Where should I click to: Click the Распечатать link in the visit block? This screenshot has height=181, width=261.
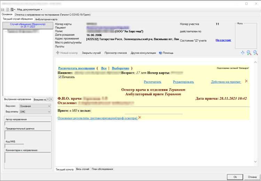152,82
